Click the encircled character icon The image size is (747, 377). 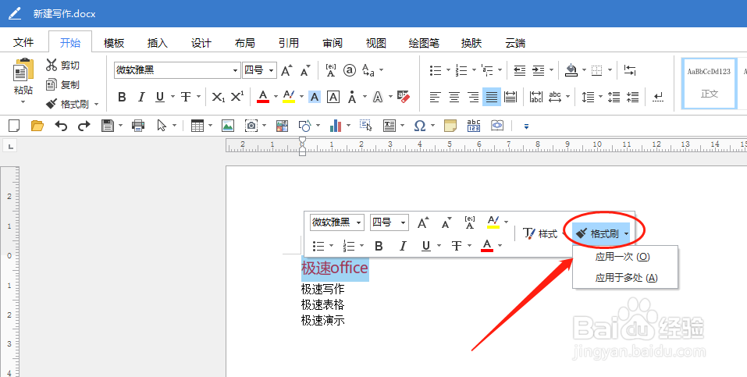(350, 70)
